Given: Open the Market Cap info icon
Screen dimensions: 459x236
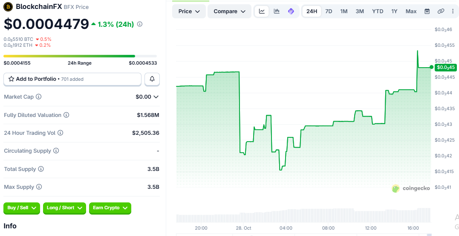Looking at the screenshot, I should 38,97.
